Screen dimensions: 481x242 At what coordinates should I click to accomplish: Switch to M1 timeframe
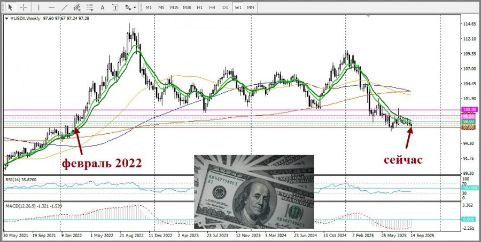149,7
